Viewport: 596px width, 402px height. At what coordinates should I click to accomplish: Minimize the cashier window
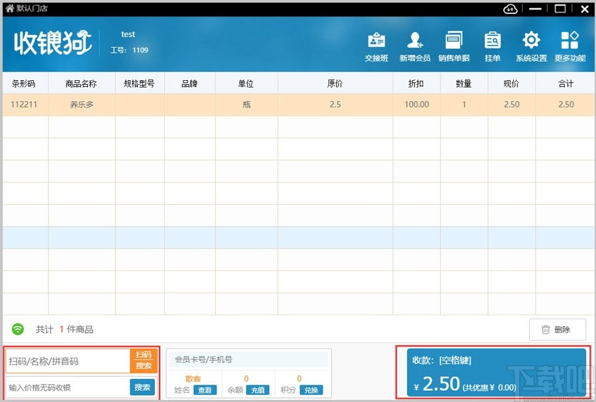tap(535, 9)
